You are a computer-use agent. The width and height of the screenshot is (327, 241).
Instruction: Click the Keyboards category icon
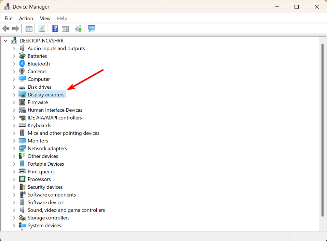click(x=22, y=125)
